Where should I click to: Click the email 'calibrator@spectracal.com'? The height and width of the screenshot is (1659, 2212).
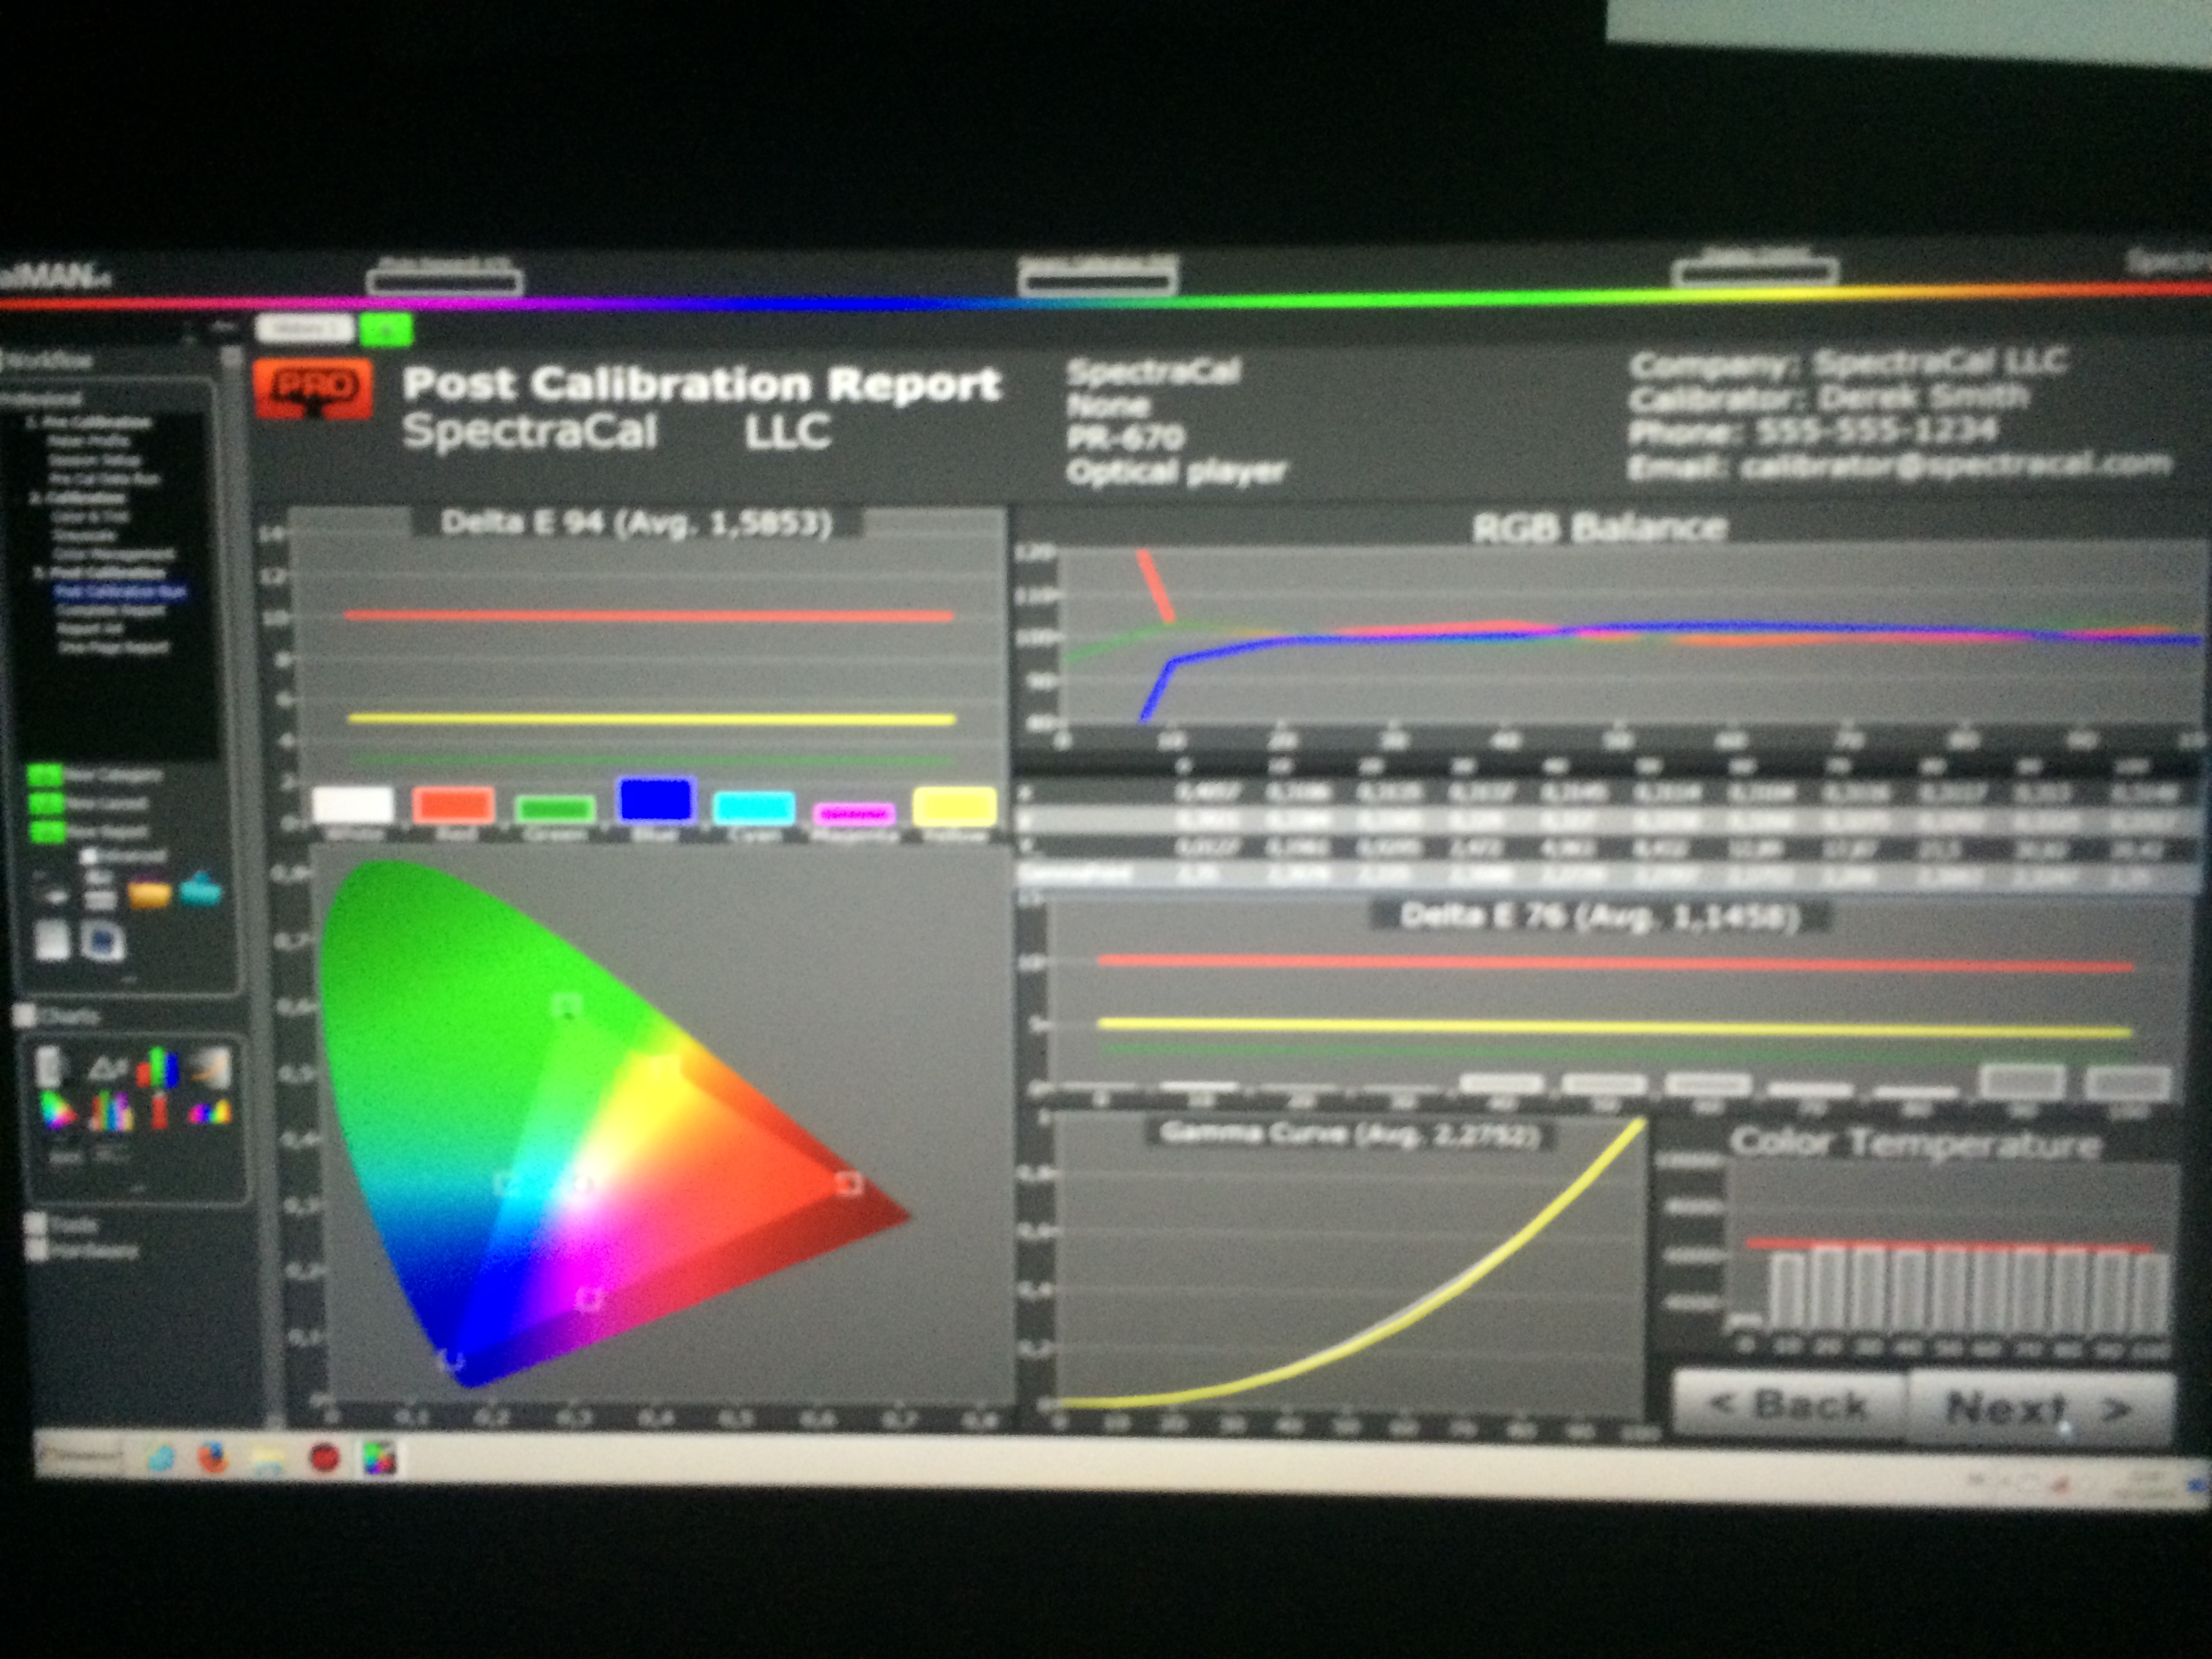1956,465
